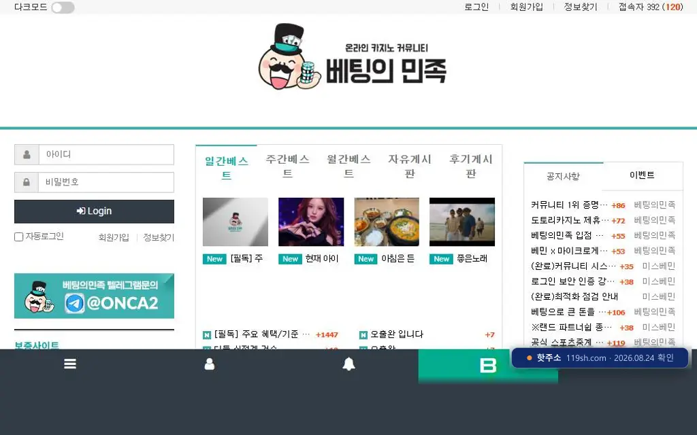Open 회원가입 link below Login button
The height and width of the screenshot is (435, 697).
coord(114,237)
